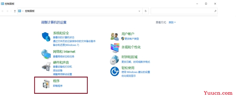Open the 用户帐户 people icon

pos(115,37)
